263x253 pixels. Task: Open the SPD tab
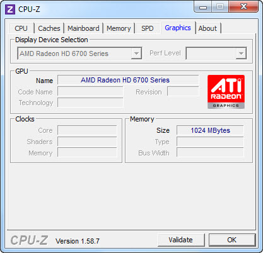click(148, 28)
